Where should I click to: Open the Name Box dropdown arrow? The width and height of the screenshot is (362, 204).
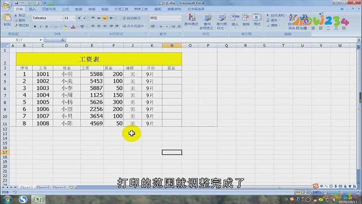41,40
